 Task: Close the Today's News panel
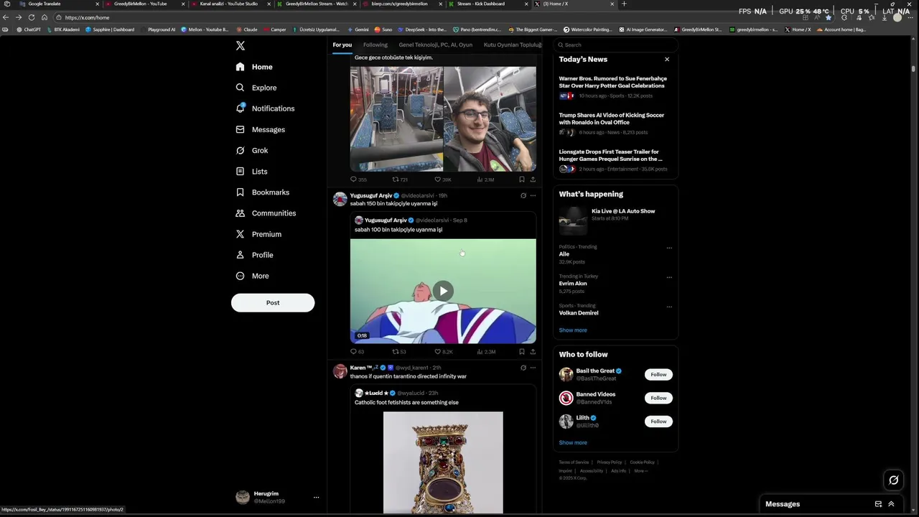click(x=667, y=60)
